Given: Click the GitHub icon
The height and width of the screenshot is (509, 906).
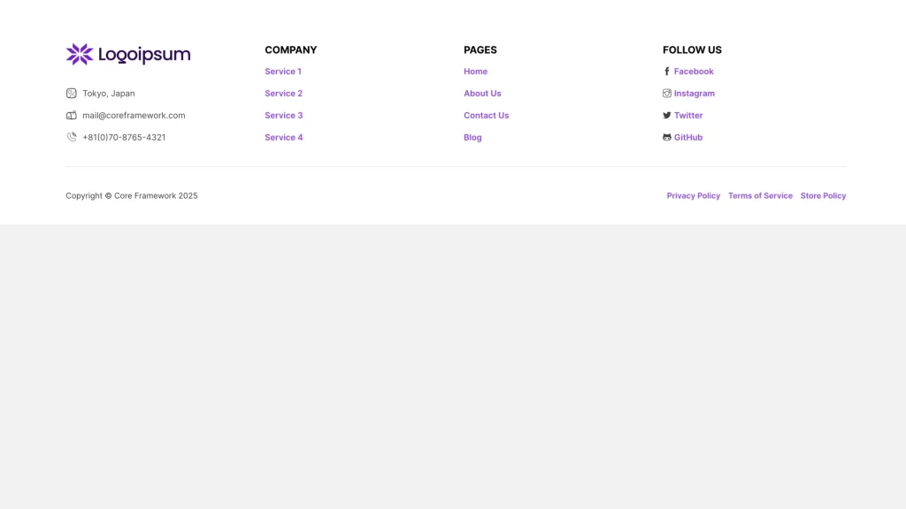Looking at the screenshot, I should pos(667,138).
